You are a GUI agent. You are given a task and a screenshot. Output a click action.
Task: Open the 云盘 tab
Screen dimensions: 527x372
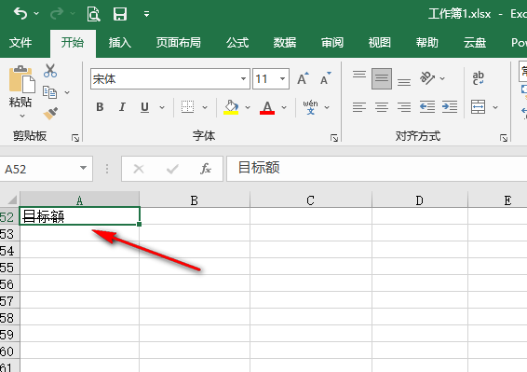(475, 43)
